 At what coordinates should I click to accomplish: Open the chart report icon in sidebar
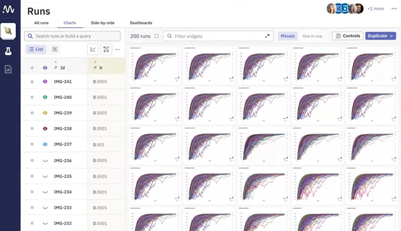[8, 69]
